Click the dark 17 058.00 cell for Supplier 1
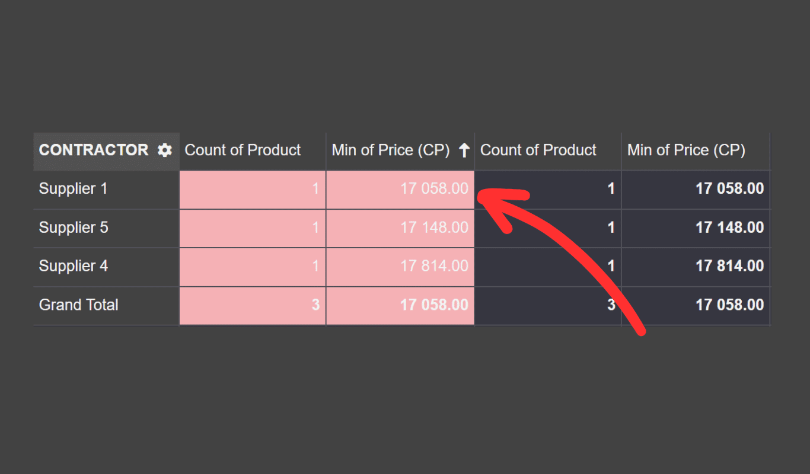Screen dimensions: 810x474 pos(729,189)
